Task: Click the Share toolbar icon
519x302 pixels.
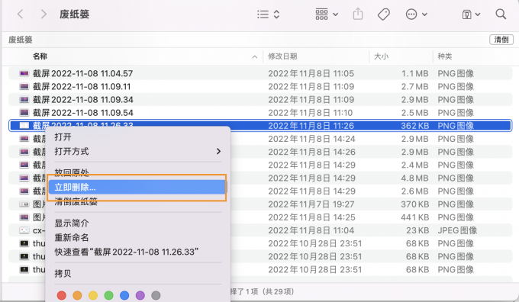Action: click(358, 14)
